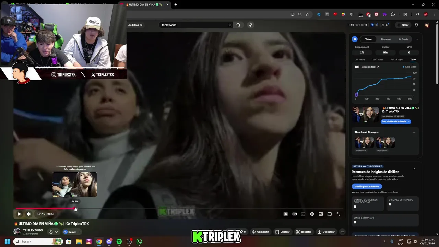439x247 pixels.
Task: Open the Crear create menu
Action: click(x=403, y=25)
